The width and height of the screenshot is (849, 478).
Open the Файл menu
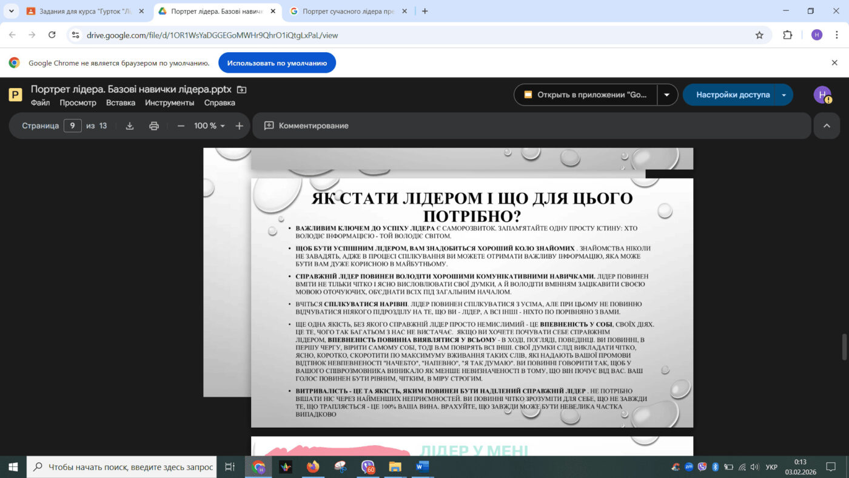tap(40, 103)
